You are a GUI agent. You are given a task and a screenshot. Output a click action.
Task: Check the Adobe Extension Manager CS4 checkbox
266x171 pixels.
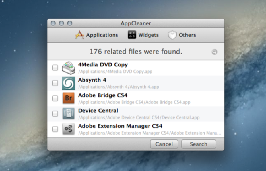tap(55, 129)
